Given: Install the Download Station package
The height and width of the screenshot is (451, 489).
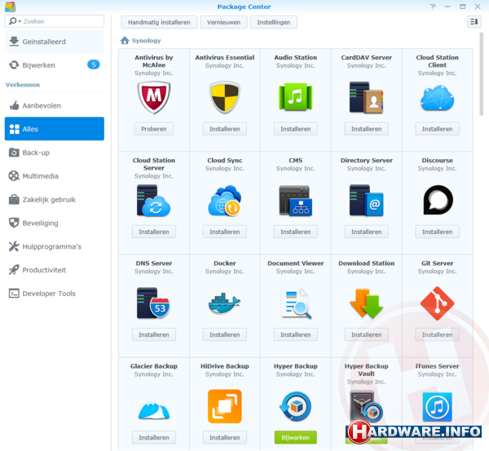Looking at the screenshot, I should point(366,334).
